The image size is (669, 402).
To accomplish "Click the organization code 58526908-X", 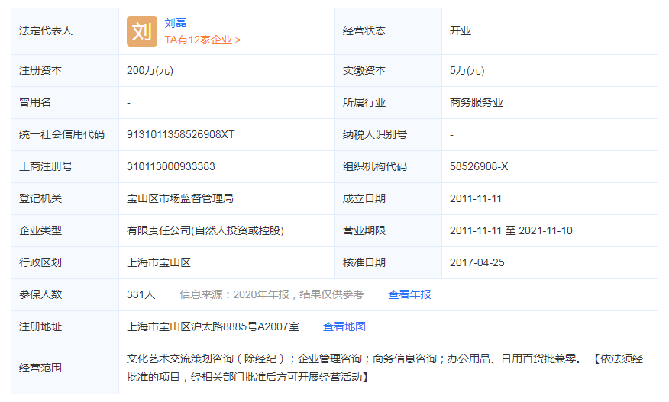I will tap(479, 166).
